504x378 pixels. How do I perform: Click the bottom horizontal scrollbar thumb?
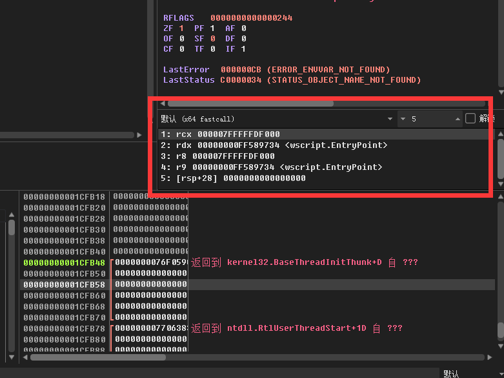point(98,357)
